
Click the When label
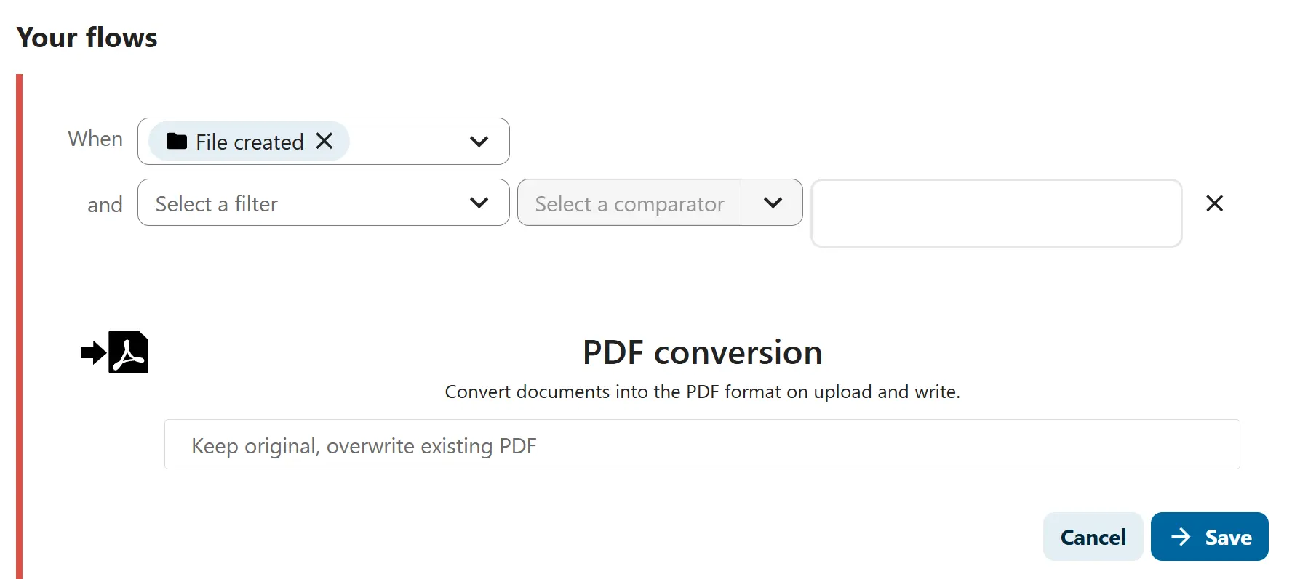point(95,139)
